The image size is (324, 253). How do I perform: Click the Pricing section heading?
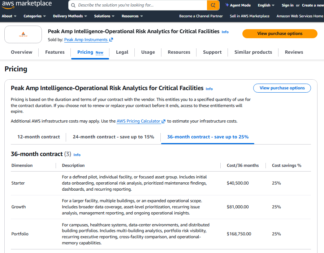click(x=16, y=69)
